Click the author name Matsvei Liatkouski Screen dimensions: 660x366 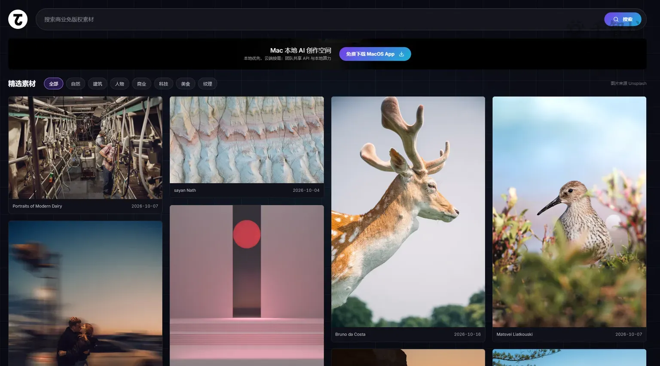514,334
